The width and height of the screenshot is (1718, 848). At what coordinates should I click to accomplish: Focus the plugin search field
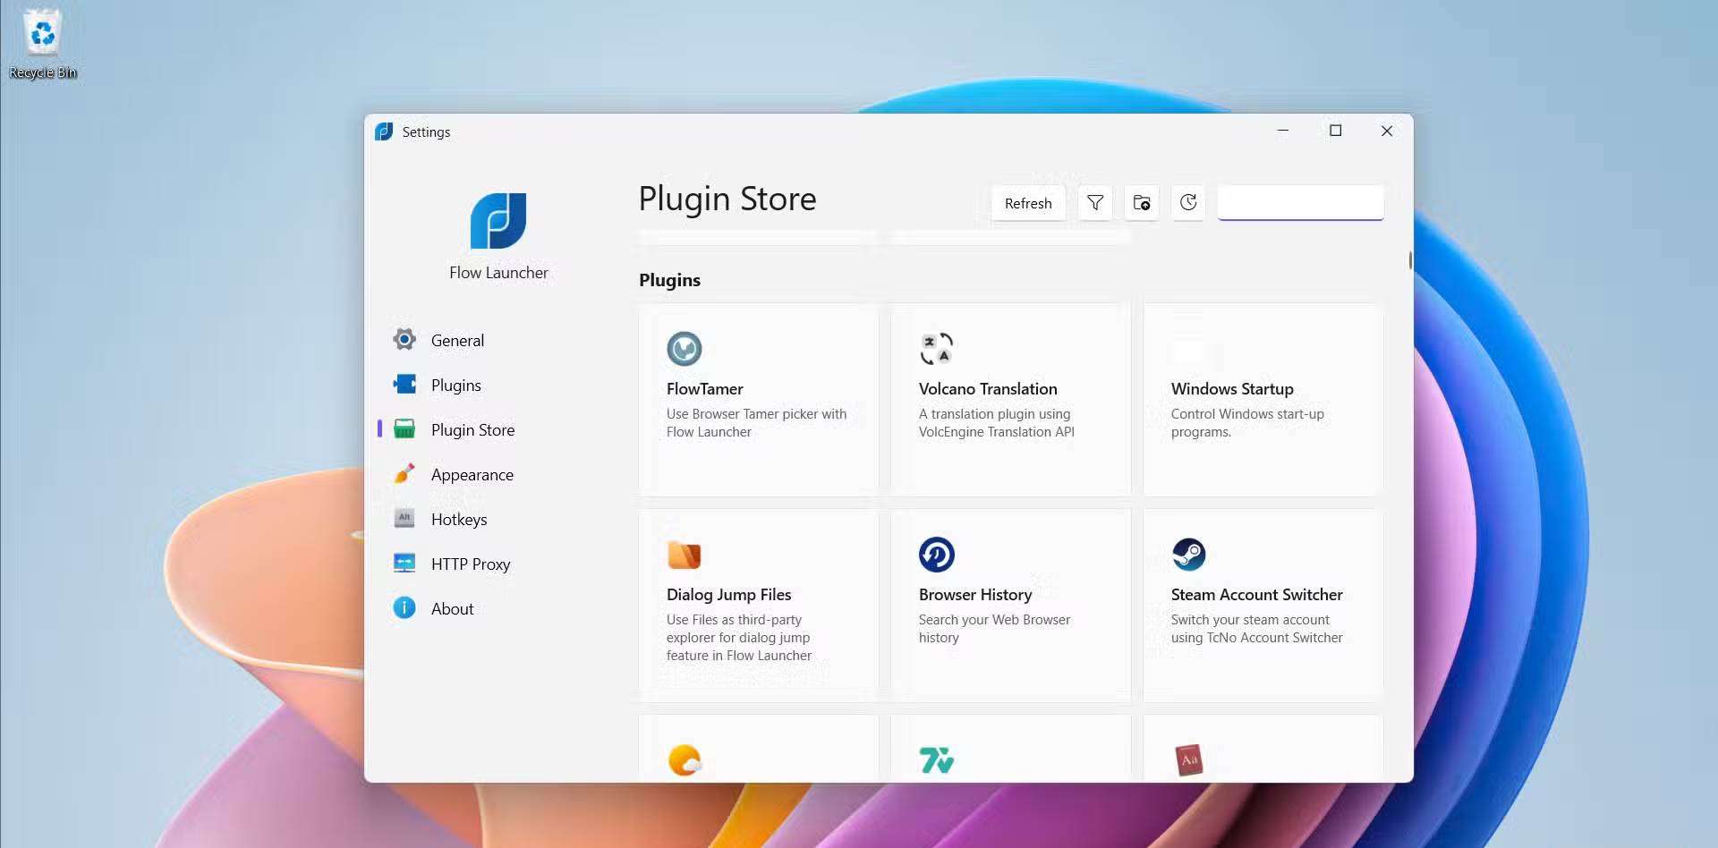(x=1301, y=203)
